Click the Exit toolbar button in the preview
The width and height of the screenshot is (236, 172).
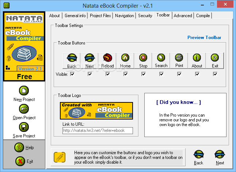tap(215, 61)
